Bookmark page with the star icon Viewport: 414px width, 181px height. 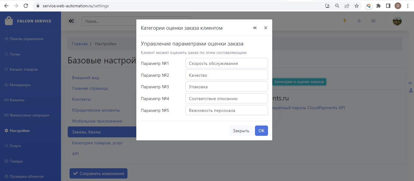pyautogui.click(x=357, y=6)
